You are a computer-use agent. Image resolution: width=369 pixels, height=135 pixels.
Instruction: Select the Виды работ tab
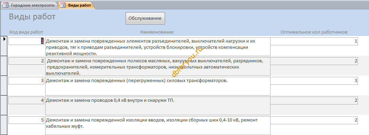coord(77,6)
